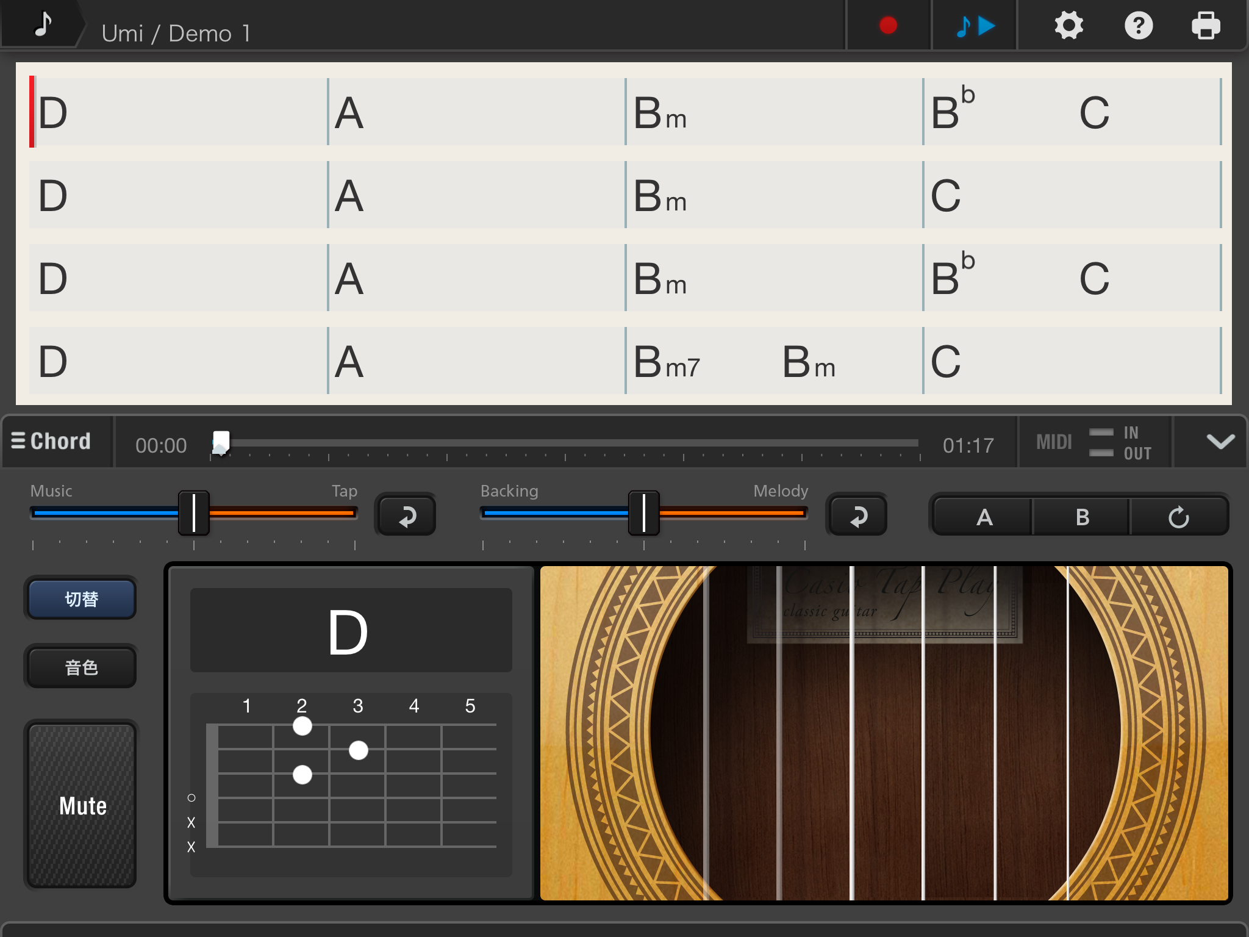
Task: Print the chord chart with the printer icon
Action: (1206, 26)
